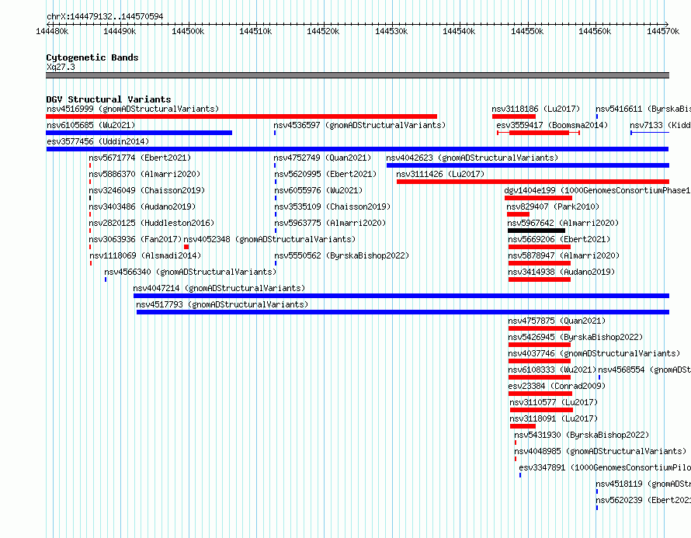Open nsv5878947 (Almarri2020) label
691x538 pixels.
pos(564,255)
